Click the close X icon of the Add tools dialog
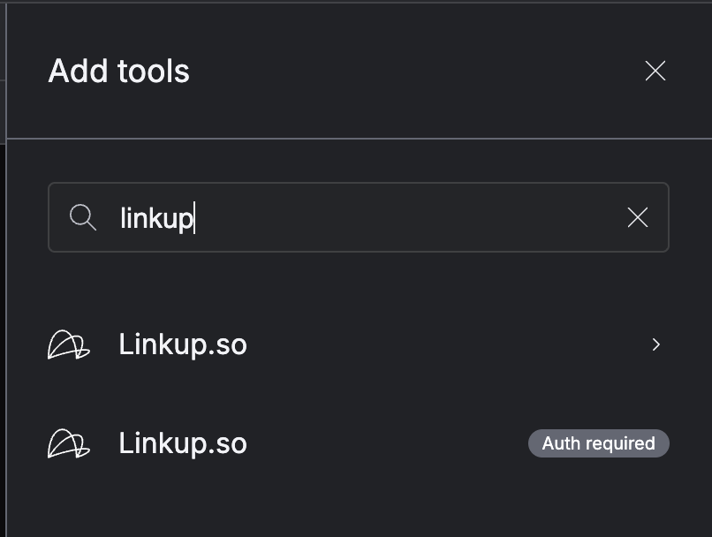Viewport: 712px width, 537px height. [x=655, y=71]
